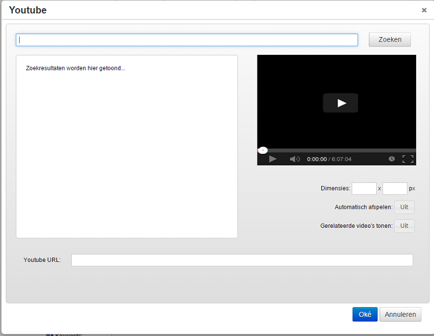This screenshot has height=336, width=434.
Task: Click the Dimensies height field
Action: pos(395,189)
